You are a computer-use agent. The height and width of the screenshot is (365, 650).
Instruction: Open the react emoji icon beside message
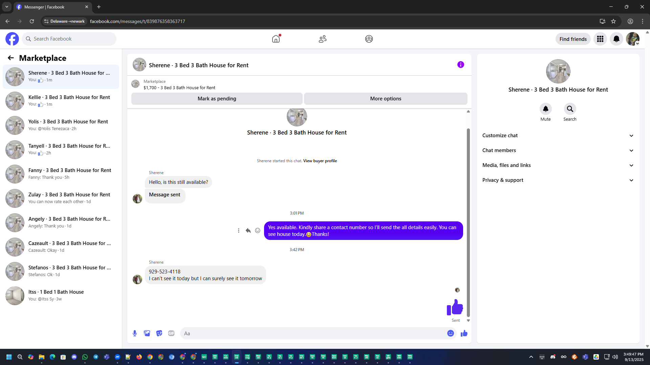point(258,230)
